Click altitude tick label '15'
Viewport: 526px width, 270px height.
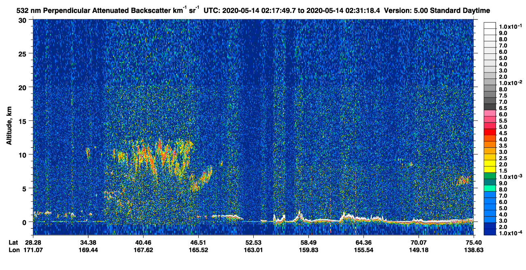tap(23, 121)
